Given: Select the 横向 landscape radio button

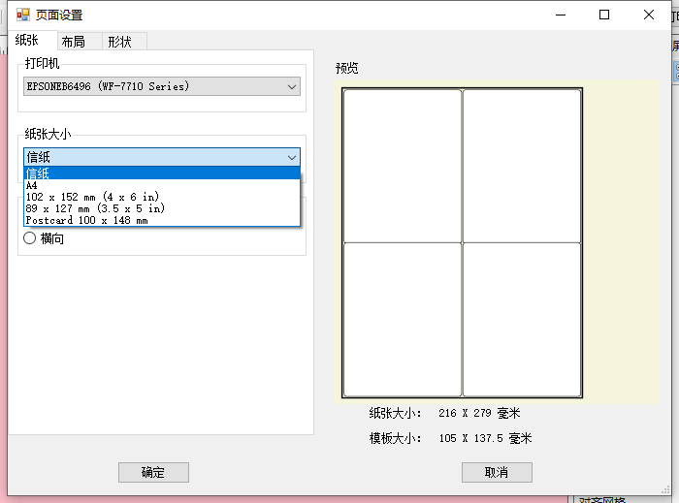Looking at the screenshot, I should (30, 238).
